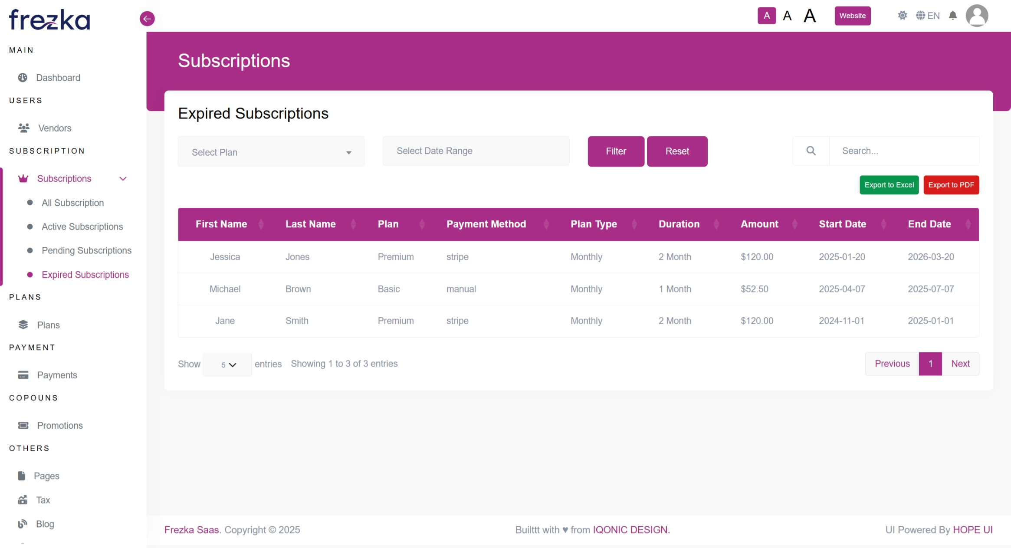Open the entries-per-page dropdown showing 5
Screen dimensions: 1011x548
(x=227, y=364)
